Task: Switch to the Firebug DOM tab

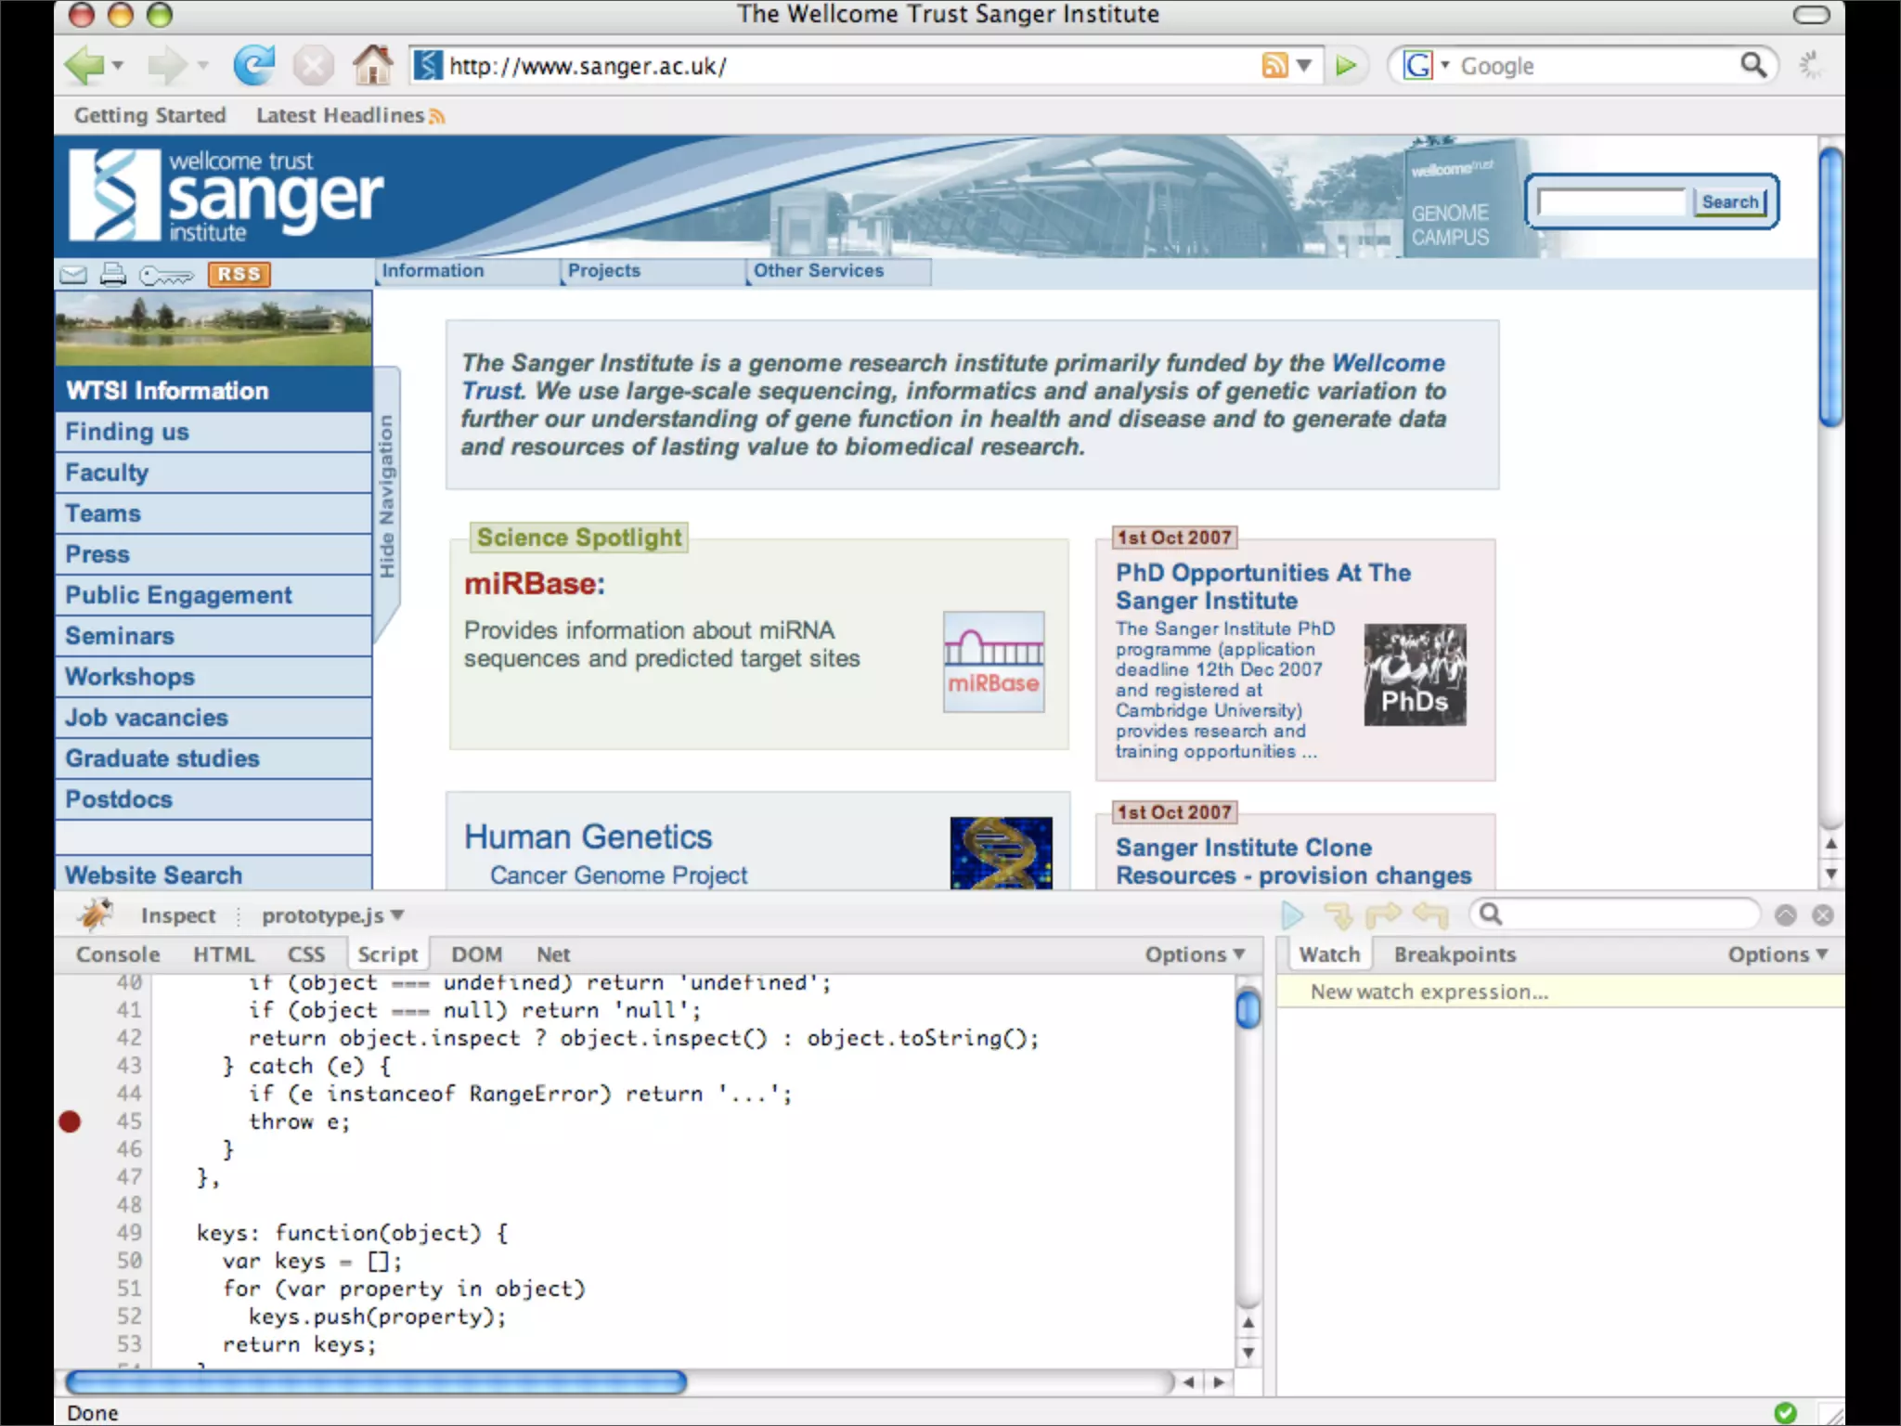Action: coord(477,954)
